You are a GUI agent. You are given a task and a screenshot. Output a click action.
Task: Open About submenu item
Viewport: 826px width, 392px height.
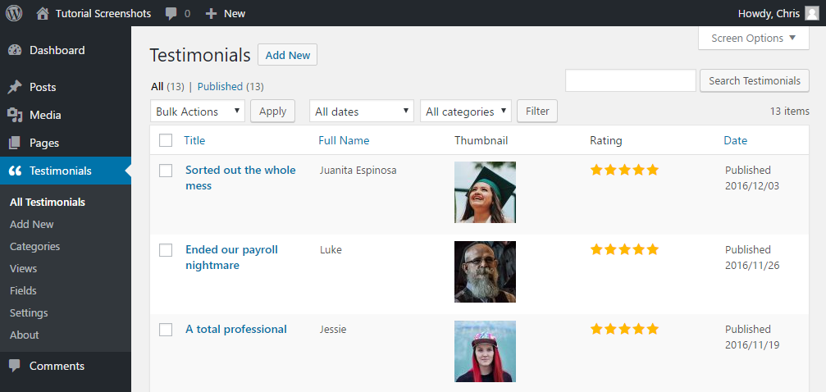click(x=25, y=335)
